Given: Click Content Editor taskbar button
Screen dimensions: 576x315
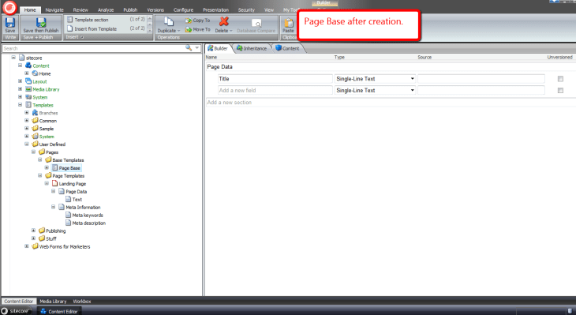Looking at the screenshot, I should 59,311.
